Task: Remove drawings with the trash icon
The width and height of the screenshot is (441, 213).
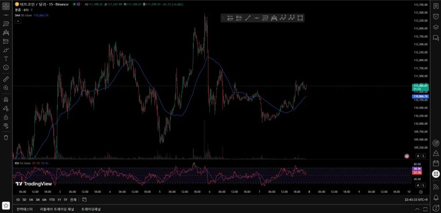Action: pyautogui.click(x=6, y=137)
